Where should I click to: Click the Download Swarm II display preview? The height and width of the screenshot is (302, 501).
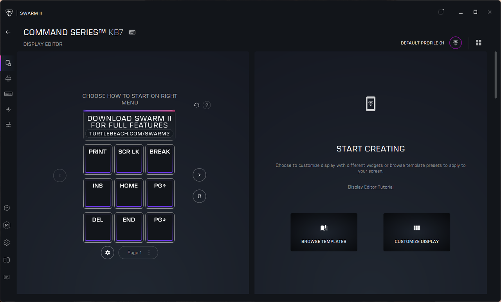click(129, 125)
